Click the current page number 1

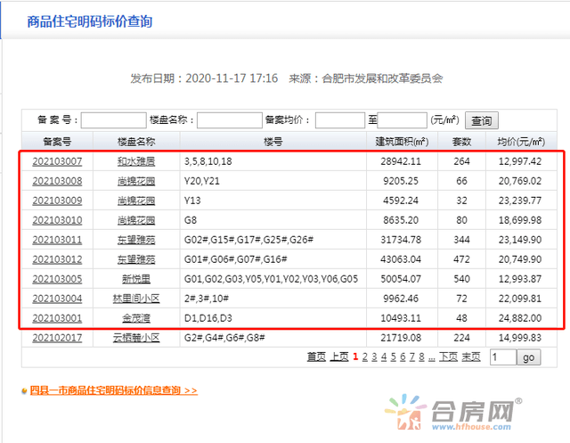pos(355,357)
